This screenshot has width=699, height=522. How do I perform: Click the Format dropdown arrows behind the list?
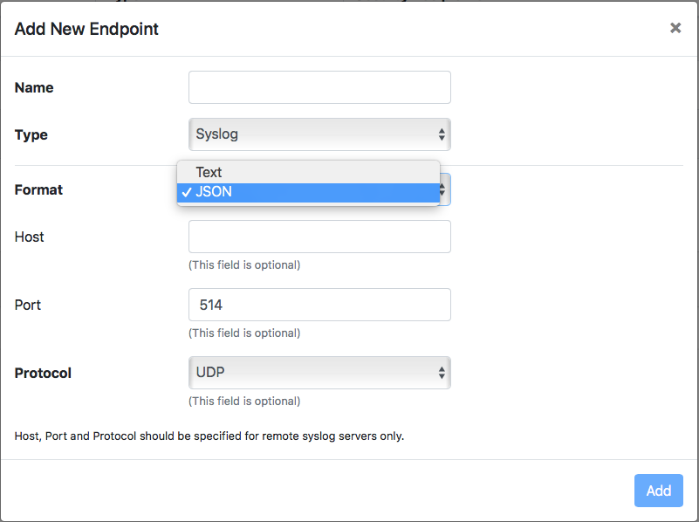444,189
